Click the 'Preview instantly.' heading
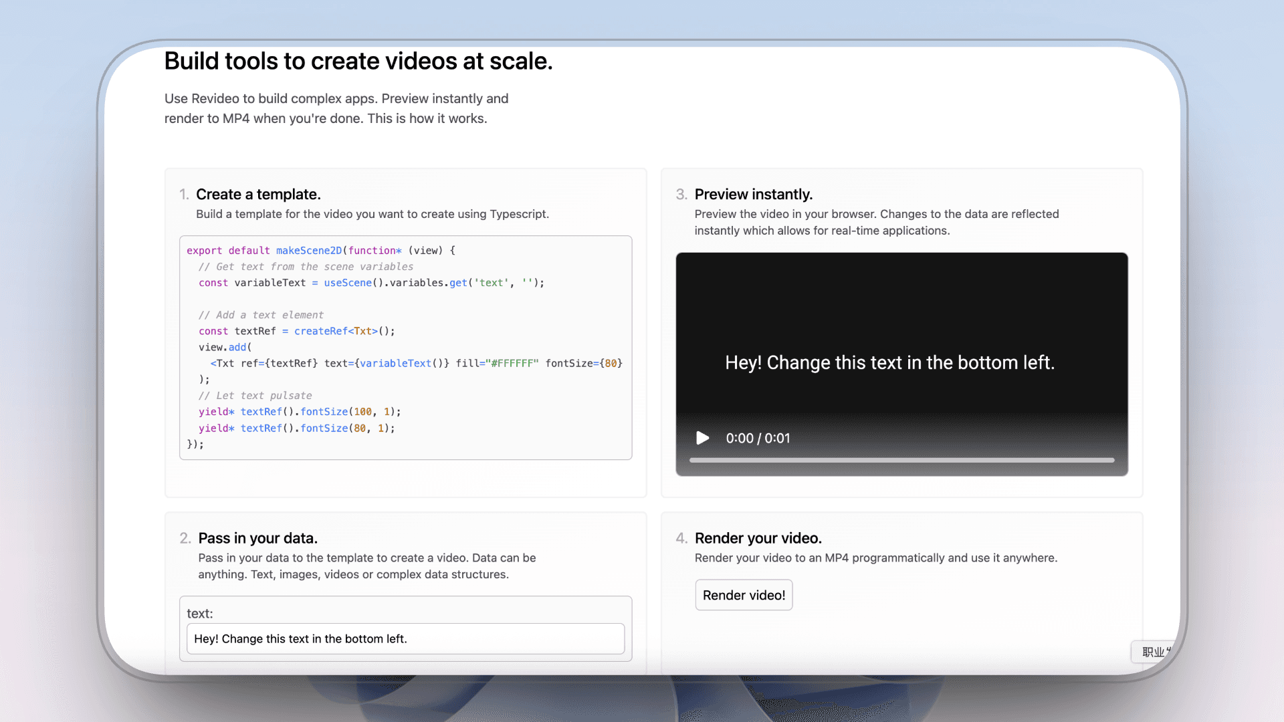The width and height of the screenshot is (1284, 722). (753, 195)
